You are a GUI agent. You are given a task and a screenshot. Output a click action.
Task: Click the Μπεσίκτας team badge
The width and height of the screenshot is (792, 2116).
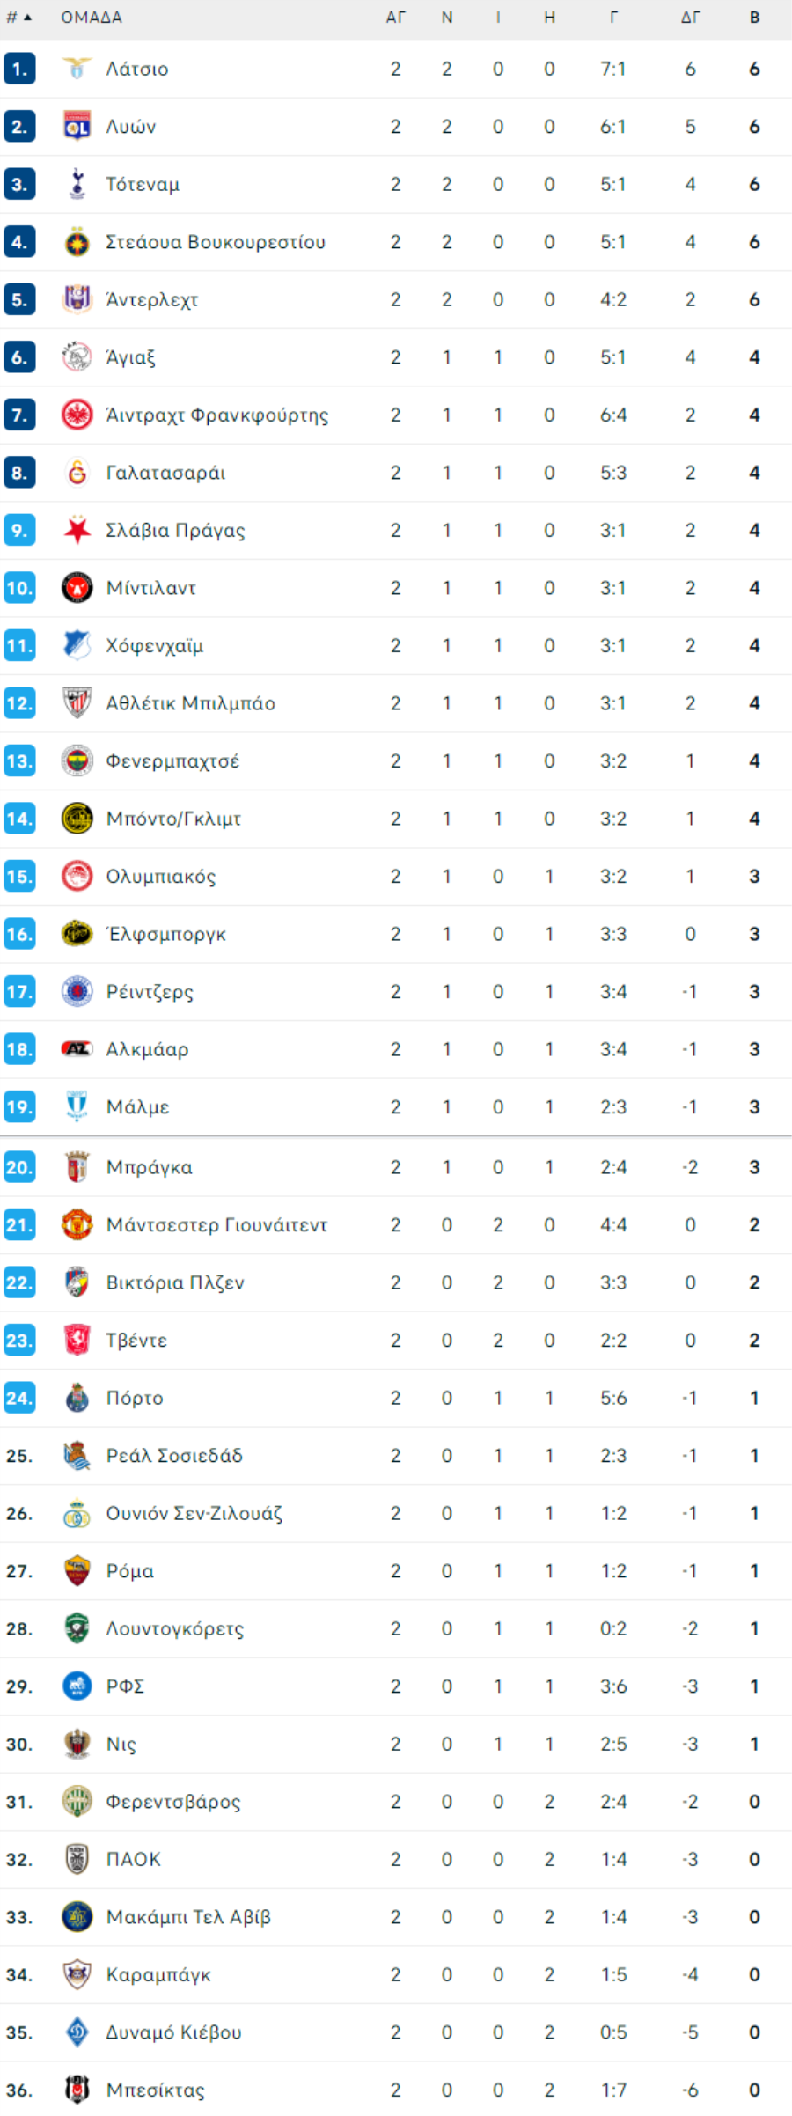(77, 2090)
